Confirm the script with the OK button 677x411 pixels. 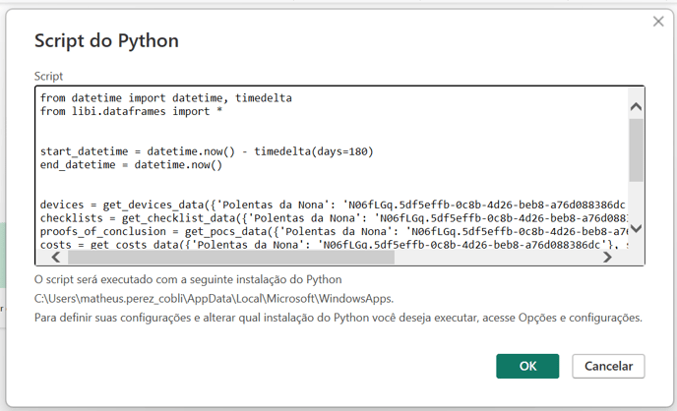click(x=527, y=366)
